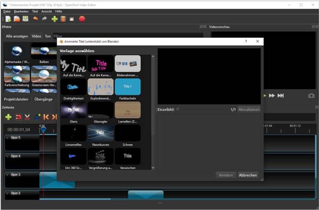
Task: Click the timeline playhead marker
Action: (43, 129)
